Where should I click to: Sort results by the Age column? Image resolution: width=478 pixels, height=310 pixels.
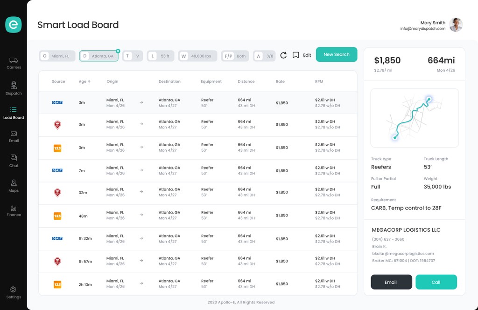click(x=85, y=81)
